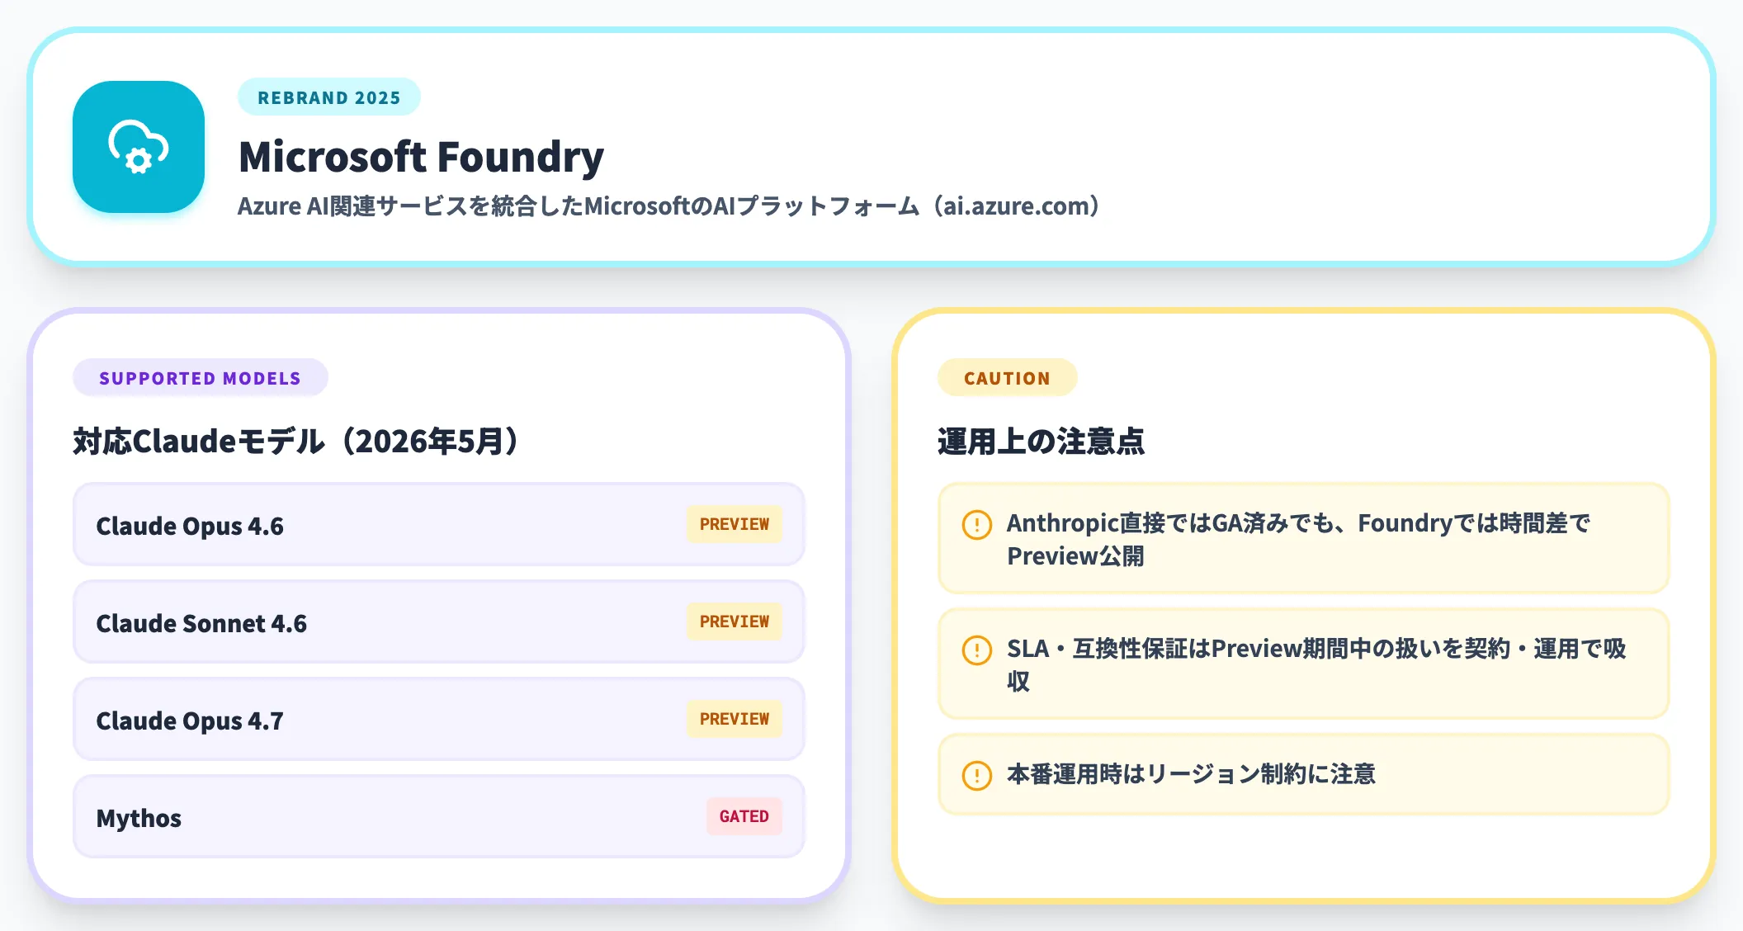Click the PREVIEW badge on Claude Opus 4.6
The image size is (1743, 931).
(735, 524)
